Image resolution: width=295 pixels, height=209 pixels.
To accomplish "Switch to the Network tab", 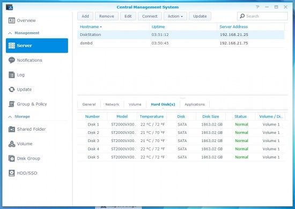I will (x=112, y=104).
